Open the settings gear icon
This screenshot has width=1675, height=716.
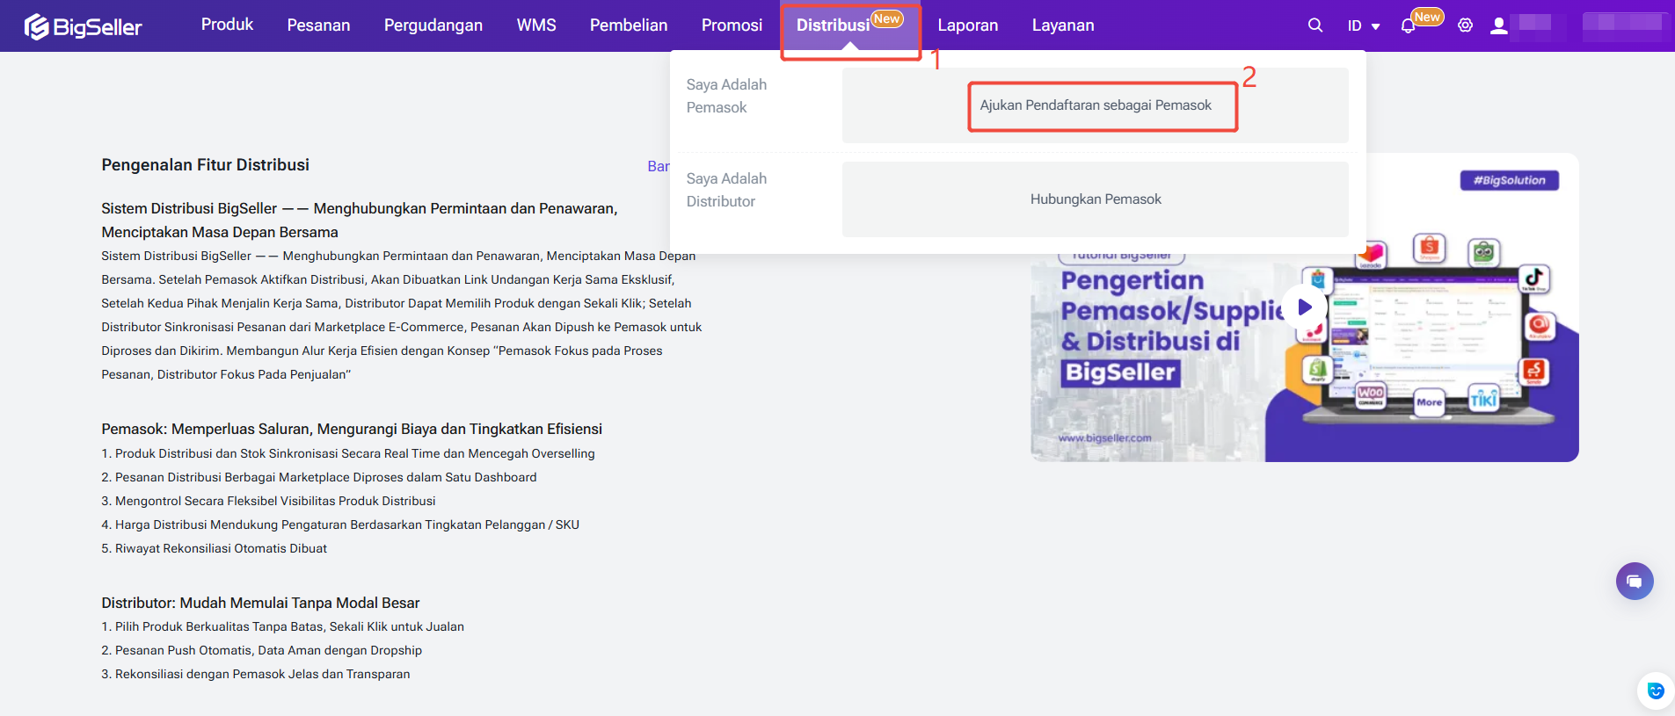[1465, 25]
